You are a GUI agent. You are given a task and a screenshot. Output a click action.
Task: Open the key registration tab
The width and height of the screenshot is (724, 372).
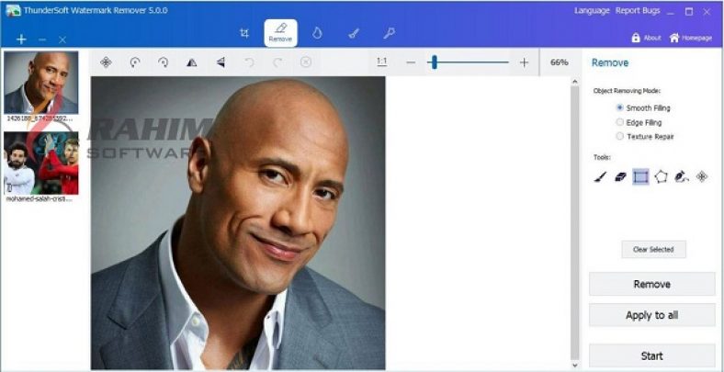click(390, 33)
